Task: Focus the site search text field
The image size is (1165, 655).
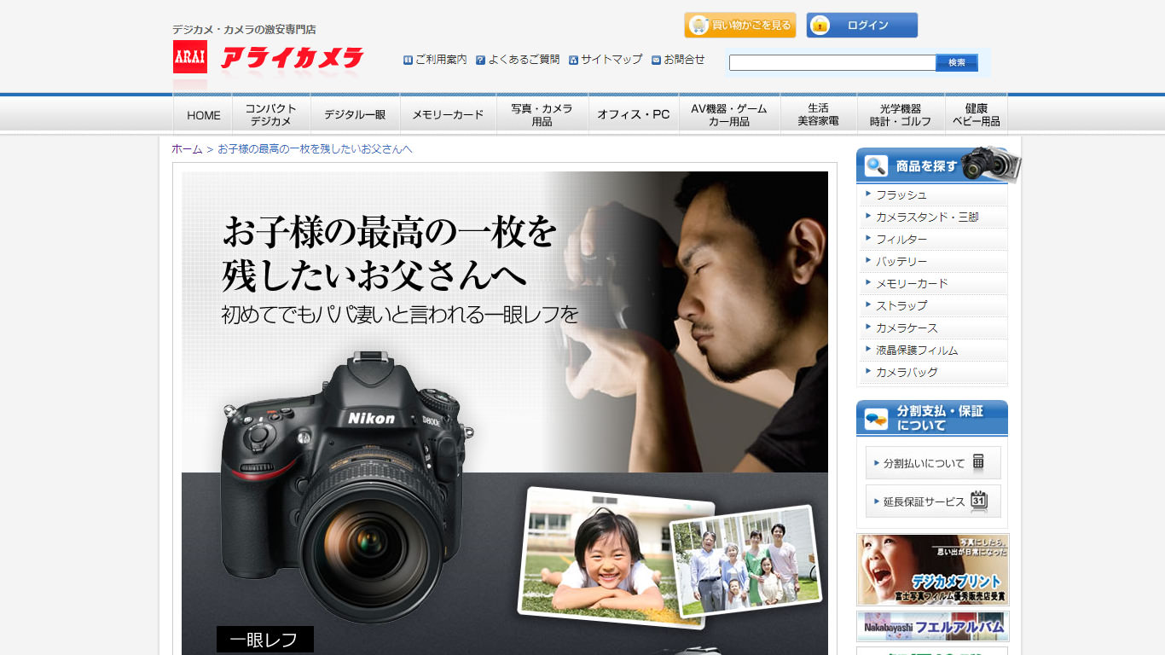Action: [x=832, y=62]
